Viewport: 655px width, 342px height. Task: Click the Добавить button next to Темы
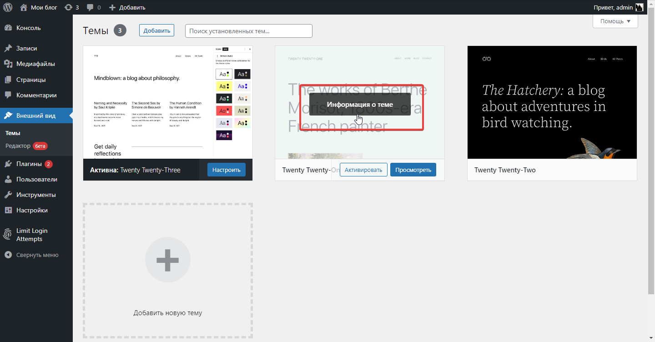coord(156,30)
